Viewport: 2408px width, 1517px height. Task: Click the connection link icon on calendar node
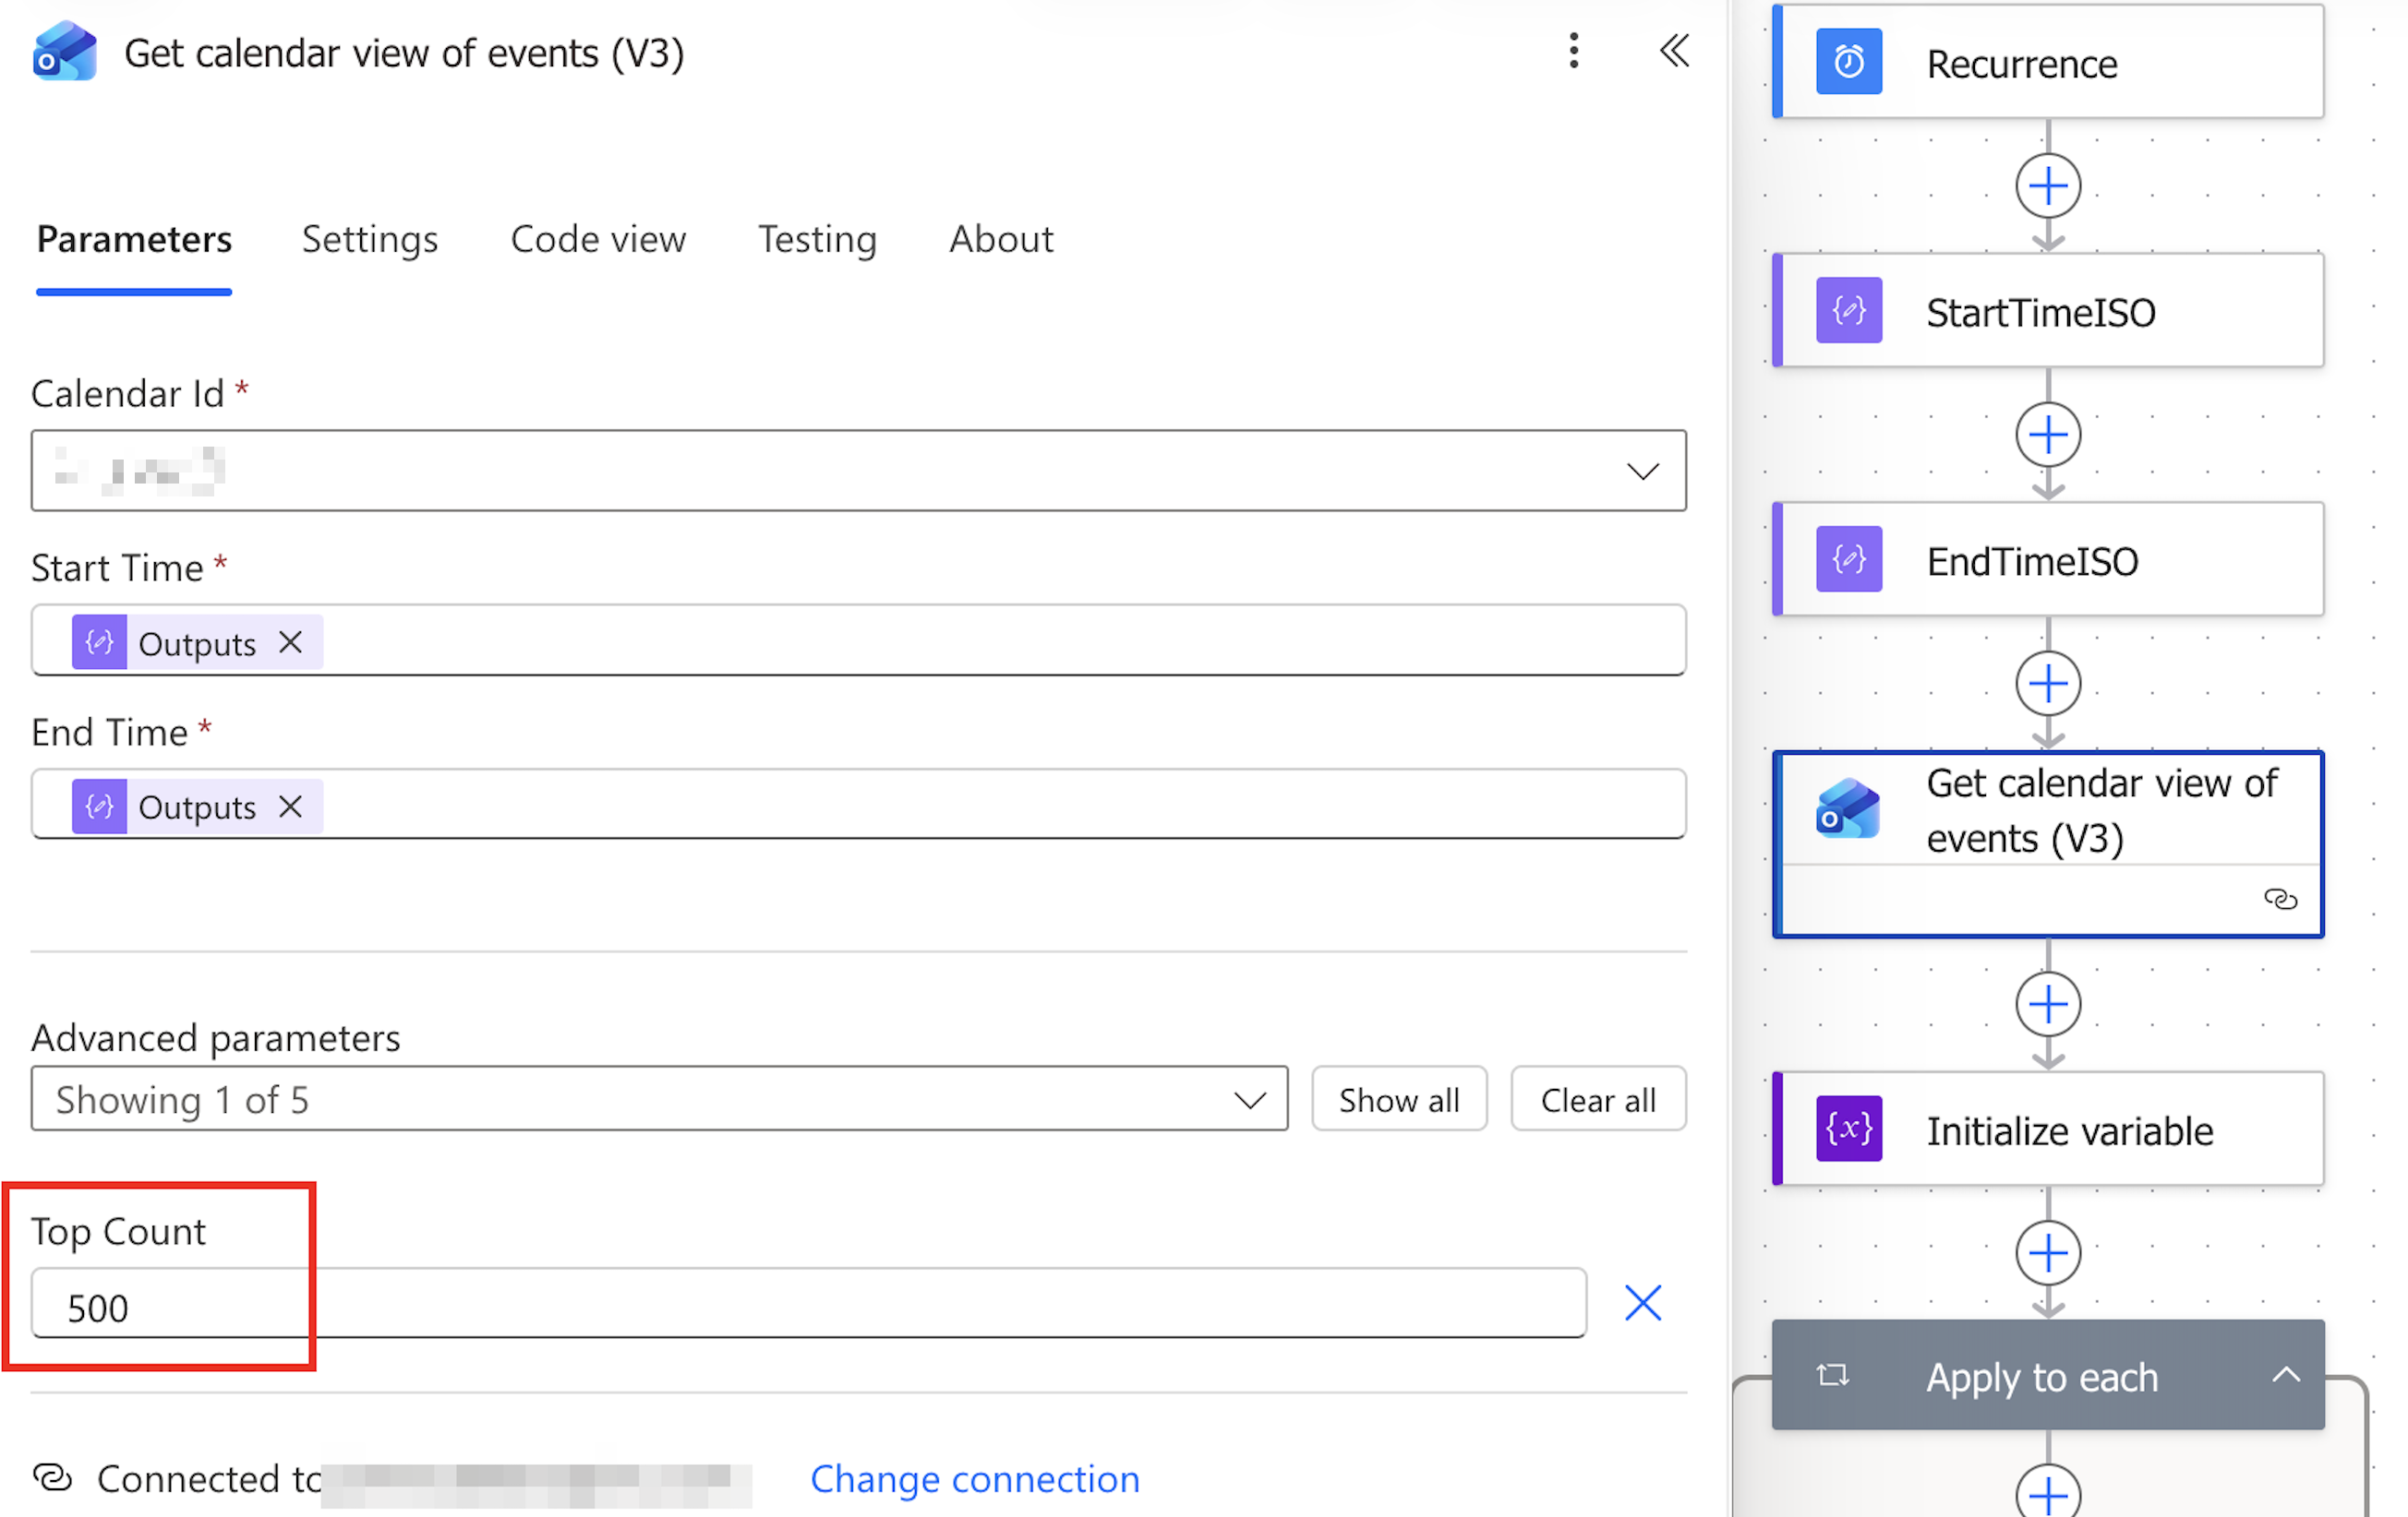(x=2280, y=900)
